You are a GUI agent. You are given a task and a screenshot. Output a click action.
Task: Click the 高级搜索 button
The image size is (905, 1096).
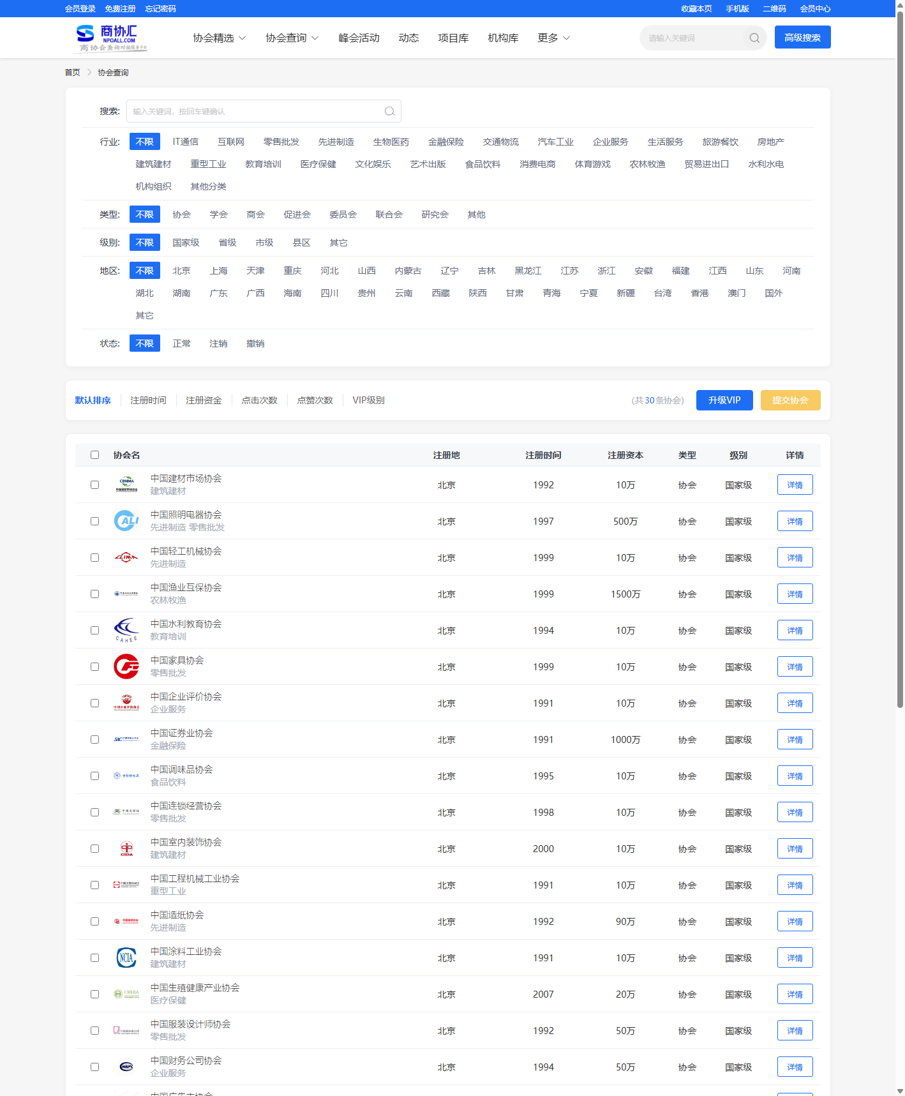coord(802,38)
